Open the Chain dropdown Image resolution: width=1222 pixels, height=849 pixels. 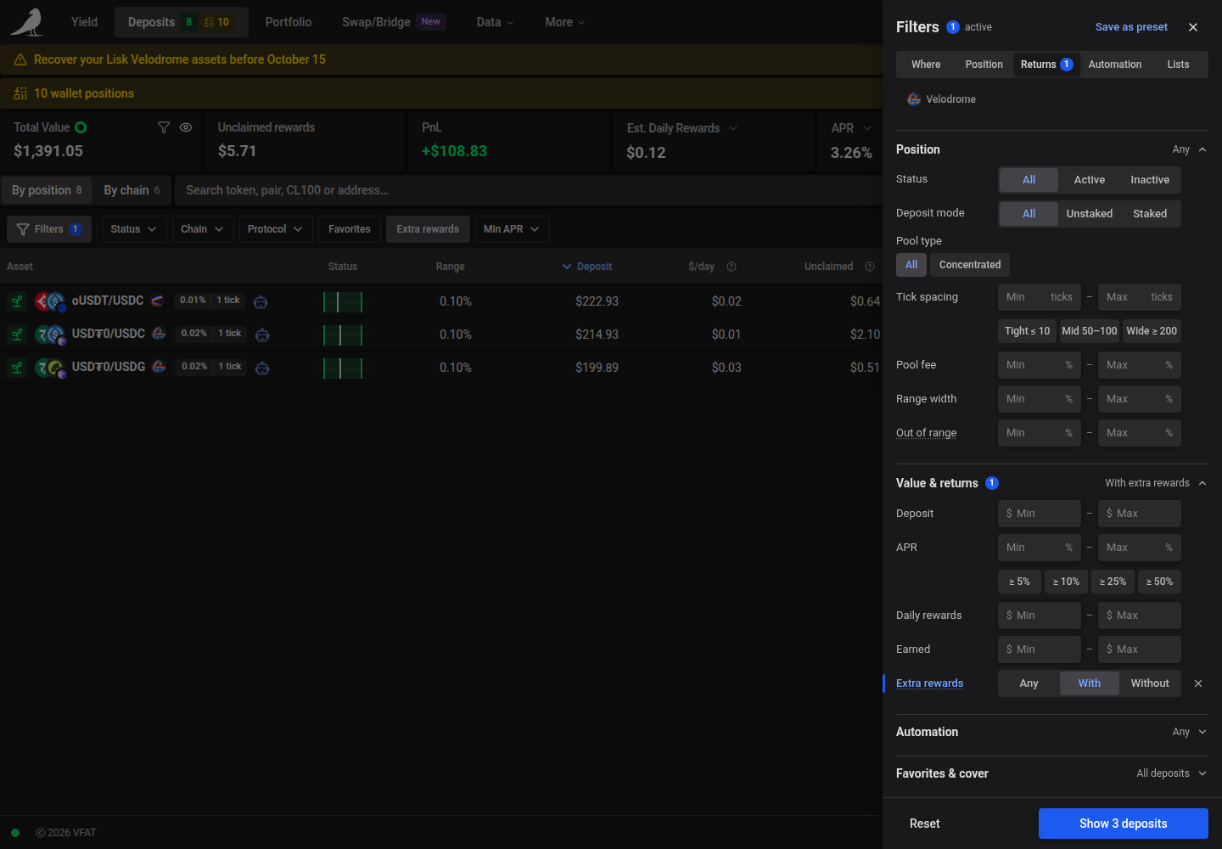coord(203,229)
